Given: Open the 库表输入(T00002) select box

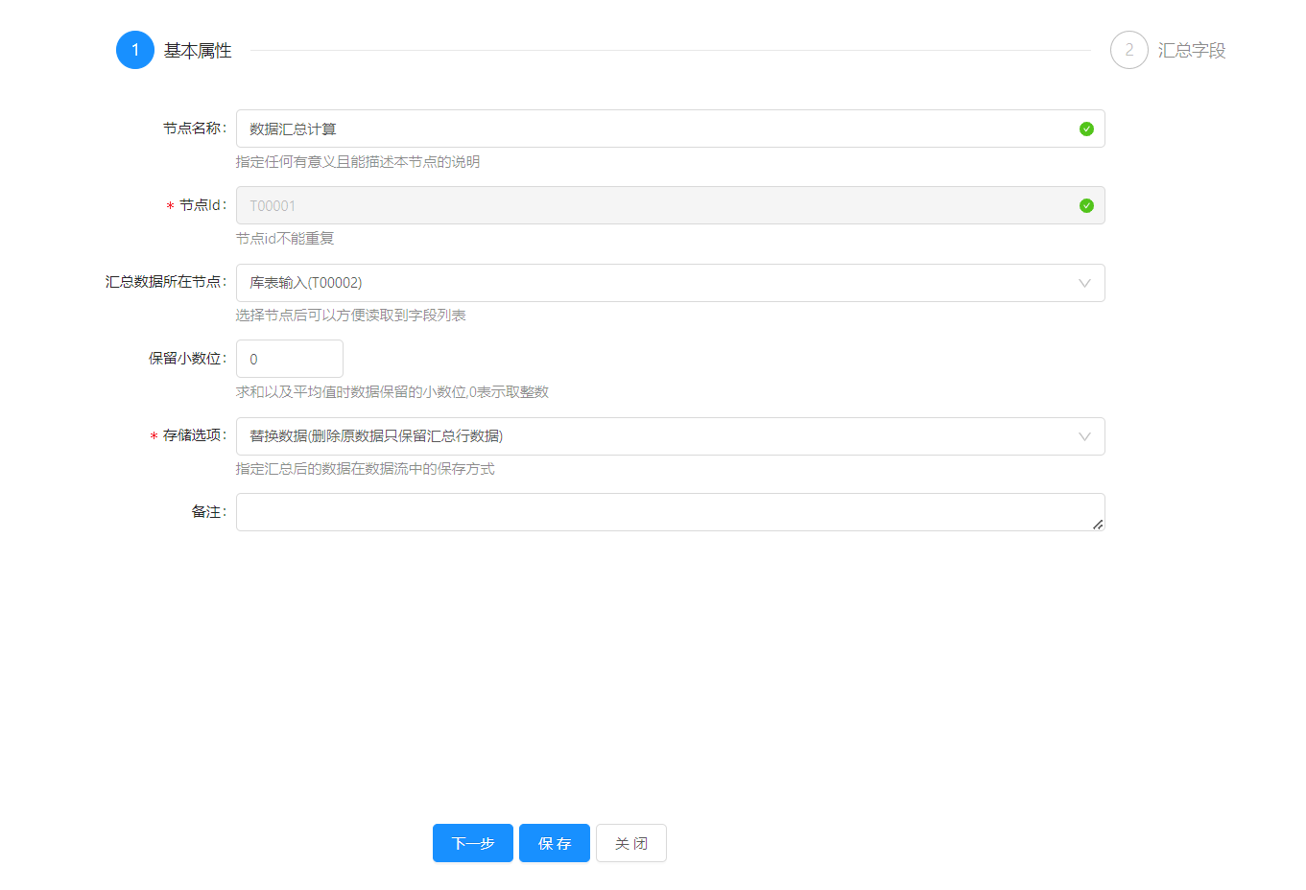Looking at the screenshot, I should [653, 283].
